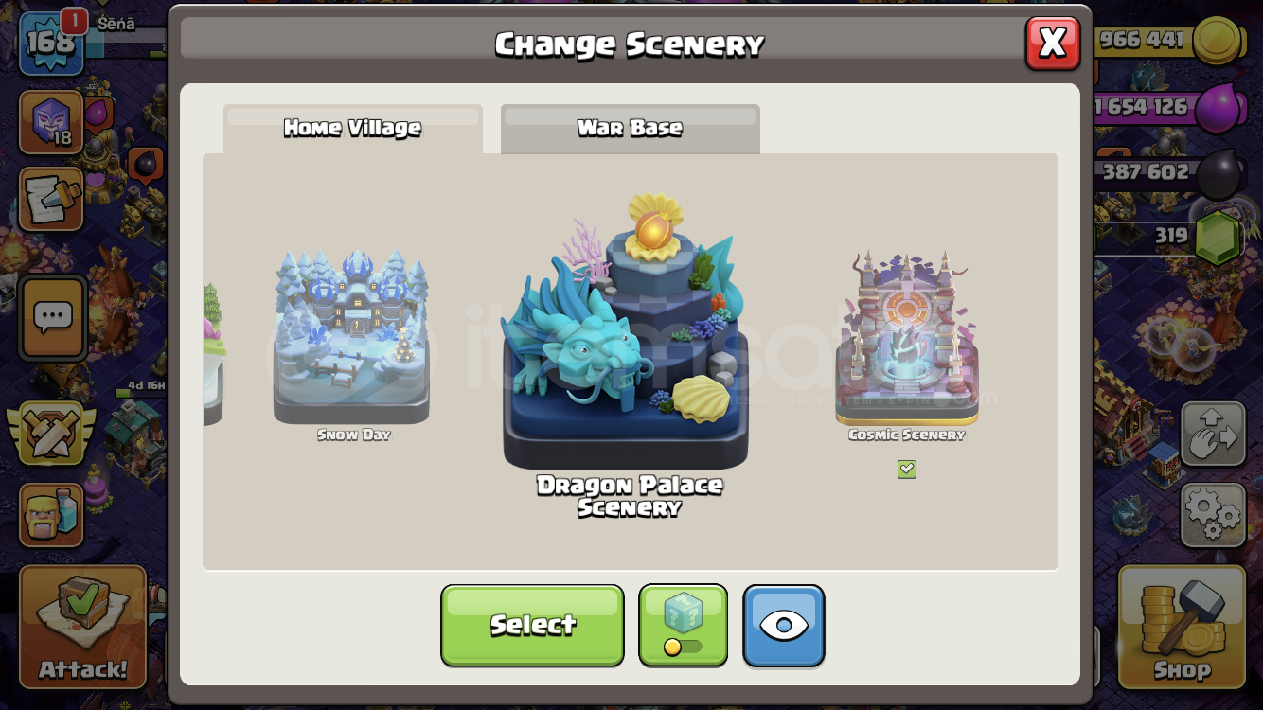Toggle the random scenery cube switch
This screenshot has height=710, width=1263.
[x=684, y=626]
